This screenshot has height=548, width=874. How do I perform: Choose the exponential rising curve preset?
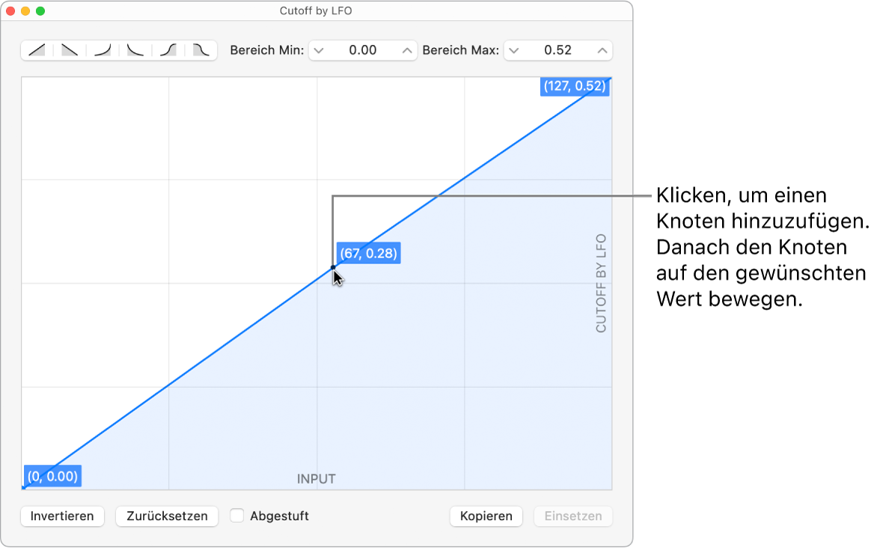(x=103, y=50)
